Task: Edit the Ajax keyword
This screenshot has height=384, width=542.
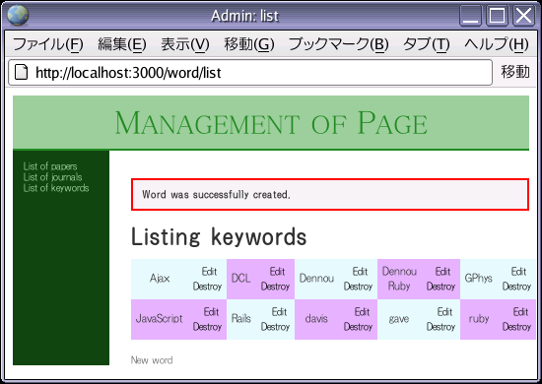Action: click(209, 272)
